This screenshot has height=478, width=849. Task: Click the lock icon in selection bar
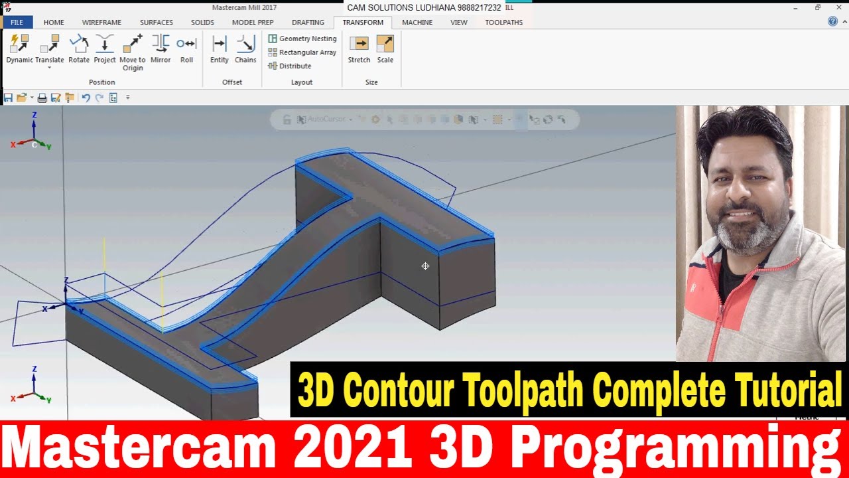pyautogui.click(x=287, y=119)
